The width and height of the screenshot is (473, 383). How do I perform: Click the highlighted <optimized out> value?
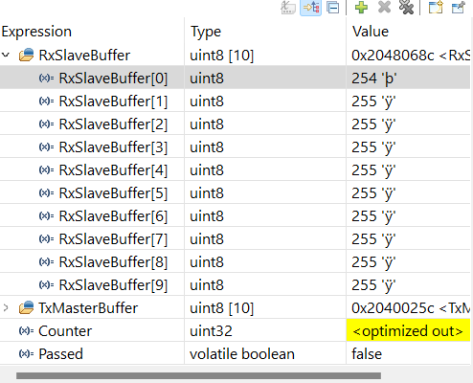tap(408, 330)
